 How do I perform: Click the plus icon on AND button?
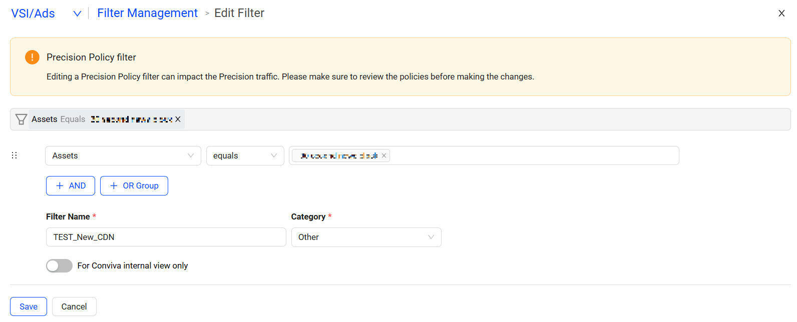coord(60,186)
